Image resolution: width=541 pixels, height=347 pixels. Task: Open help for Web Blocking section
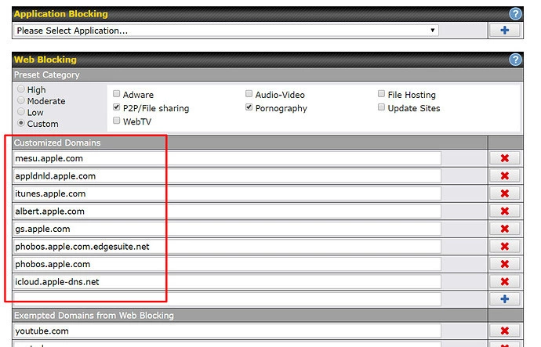pos(515,60)
